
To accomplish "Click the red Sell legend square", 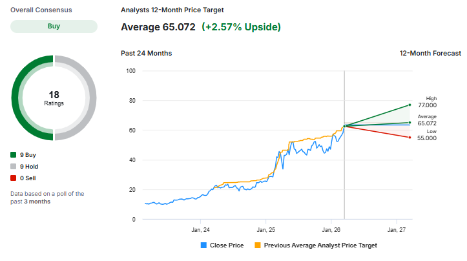I will point(14,178).
